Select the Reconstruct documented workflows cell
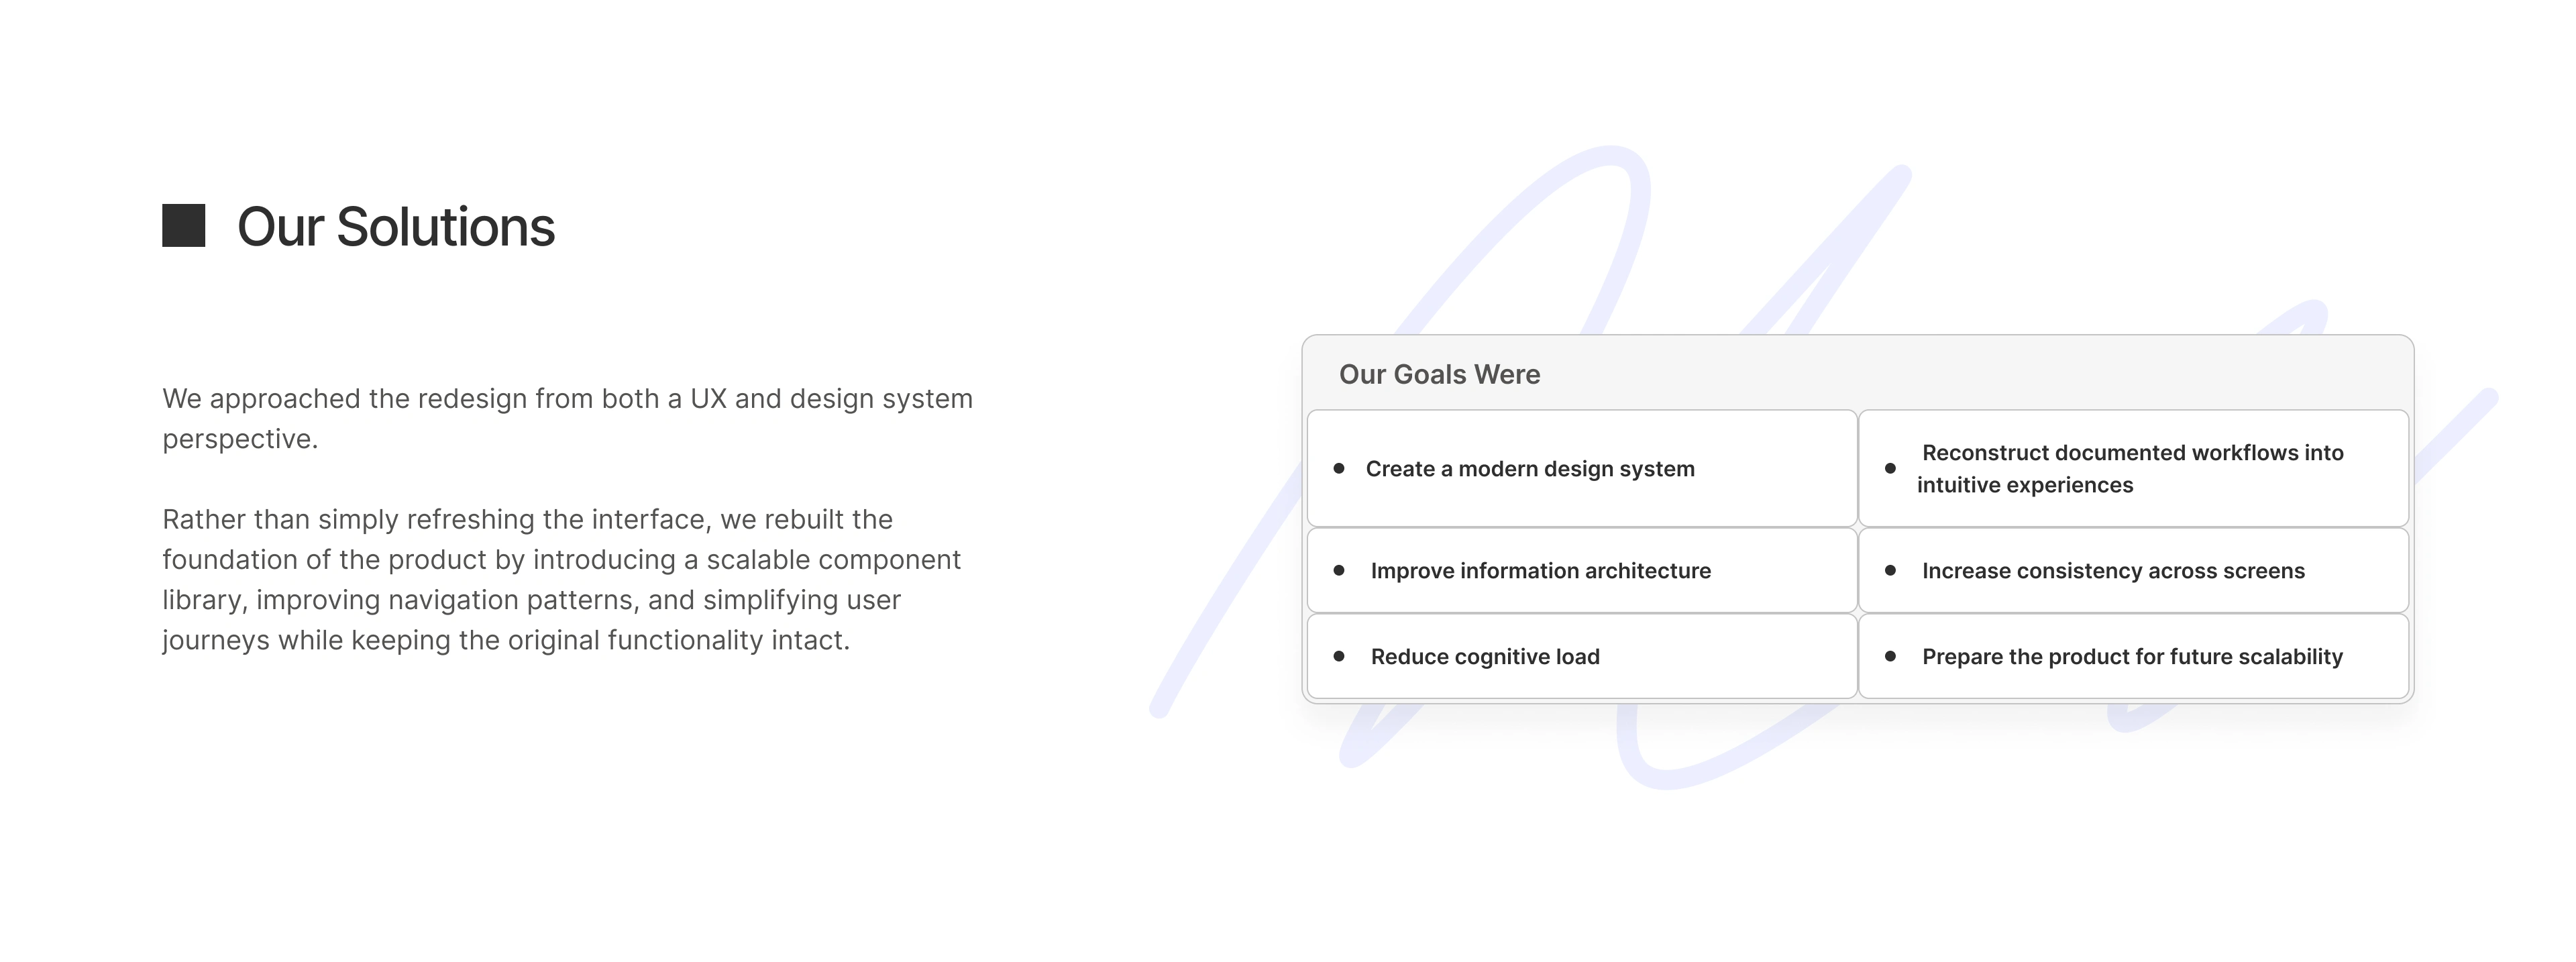This screenshot has width=2576, height=962. (2133, 468)
